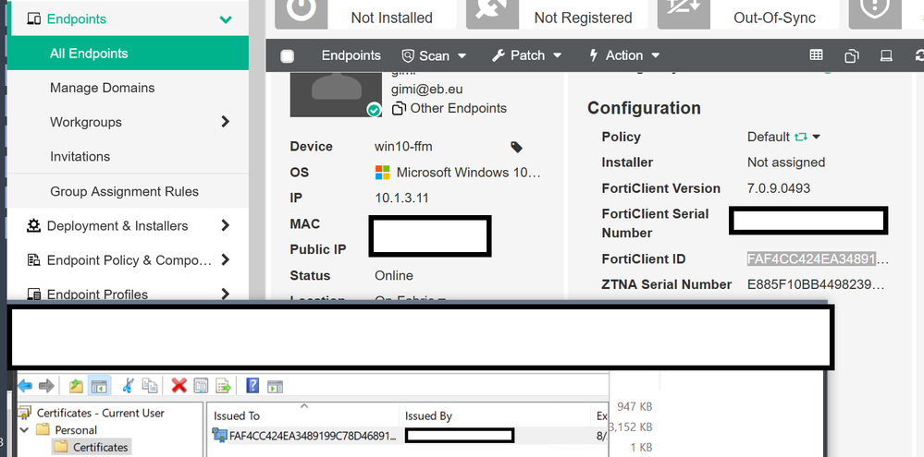Click the Endpoints sidebar section icon

(x=34, y=18)
